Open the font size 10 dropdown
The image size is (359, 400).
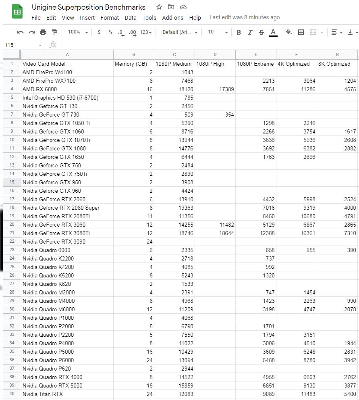click(x=218, y=32)
